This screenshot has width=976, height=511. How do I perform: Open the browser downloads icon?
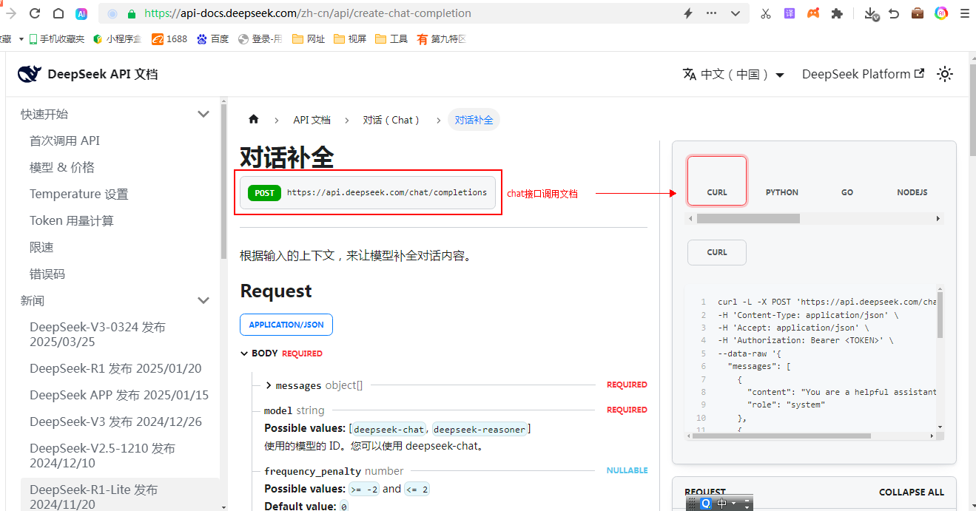(x=872, y=13)
